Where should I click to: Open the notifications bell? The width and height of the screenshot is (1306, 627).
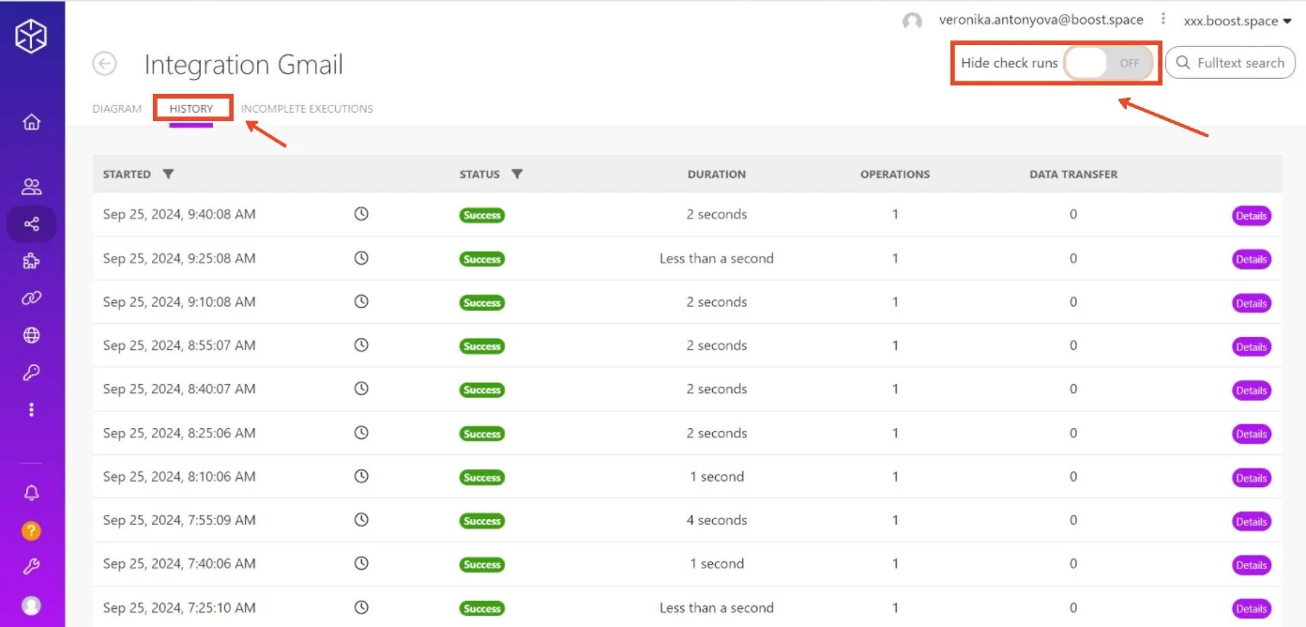point(32,493)
